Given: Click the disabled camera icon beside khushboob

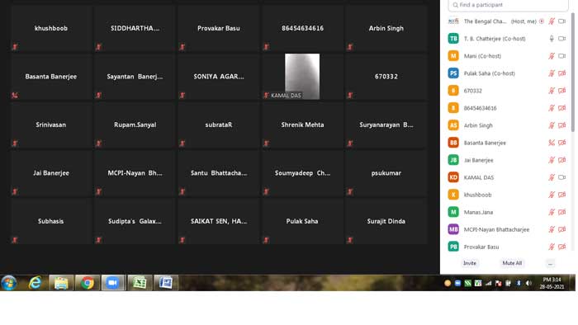Looking at the screenshot, I should (561, 195).
